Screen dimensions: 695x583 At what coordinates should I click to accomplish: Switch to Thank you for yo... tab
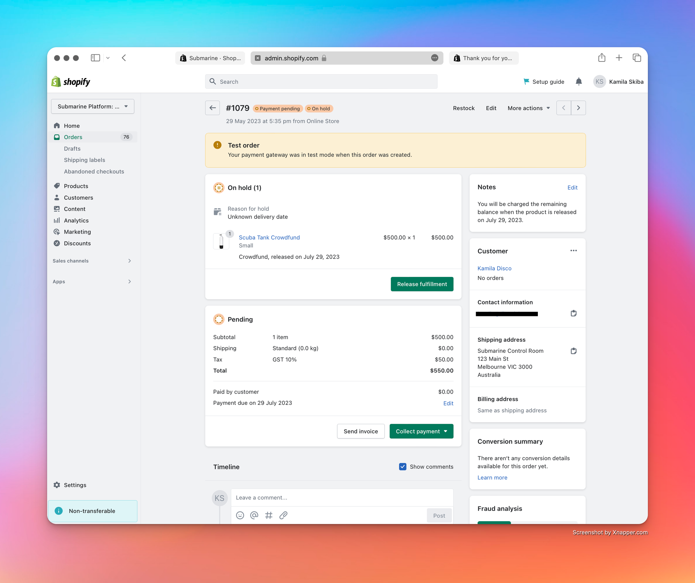click(x=484, y=58)
